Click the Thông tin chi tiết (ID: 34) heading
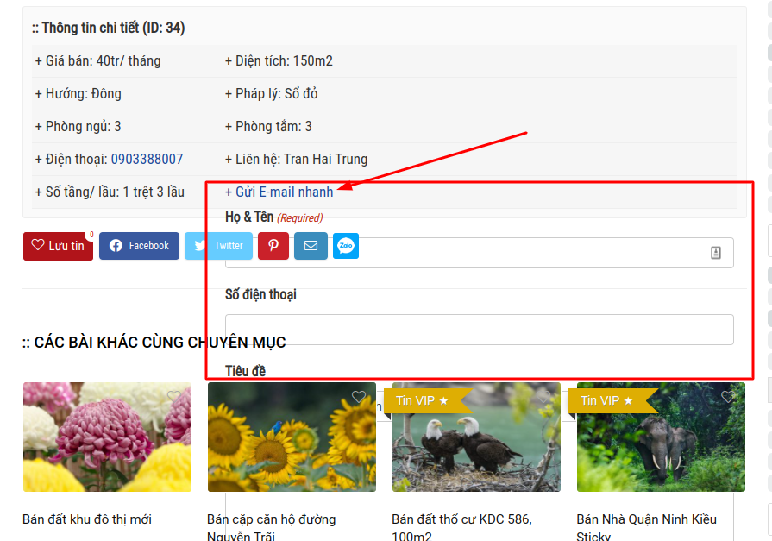 click(109, 28)
